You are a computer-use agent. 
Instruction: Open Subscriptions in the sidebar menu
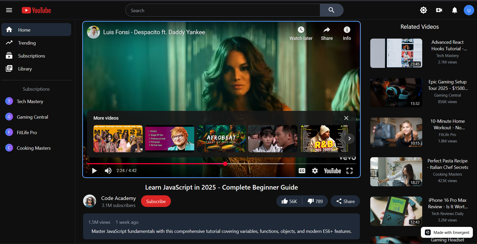(x=36, y=56)
